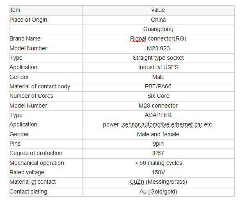The image size is (245, 207).
Task: Click 'Straight type socket' cell
Action: (158, 58)
